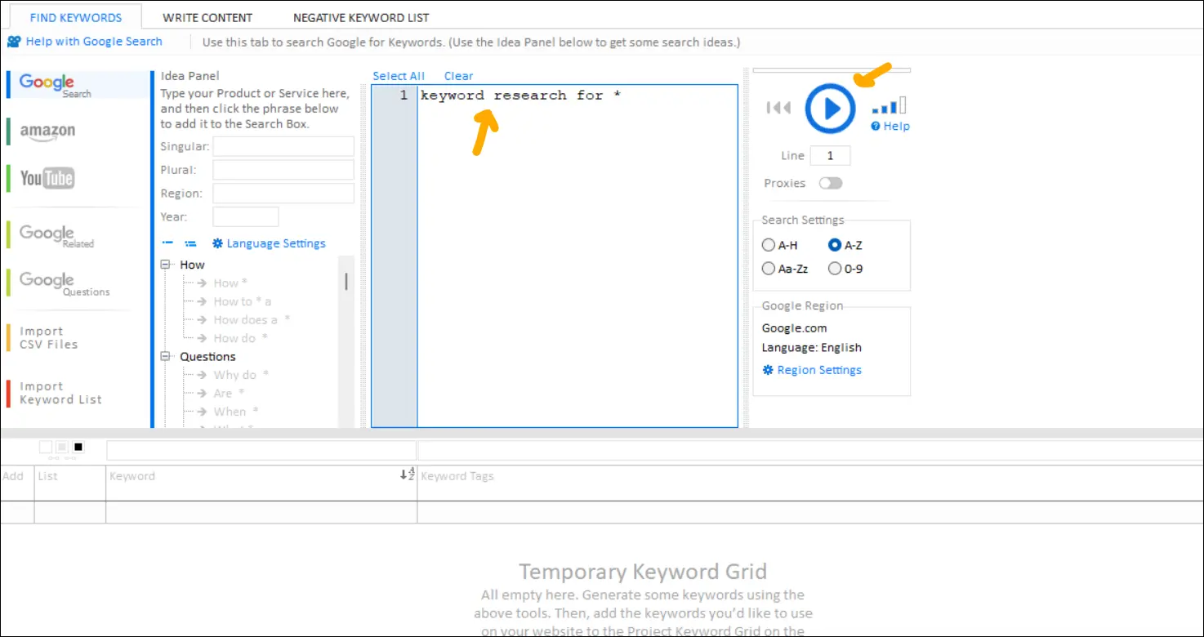
Task: Click the Year input field
Action: tap(246, 216)
